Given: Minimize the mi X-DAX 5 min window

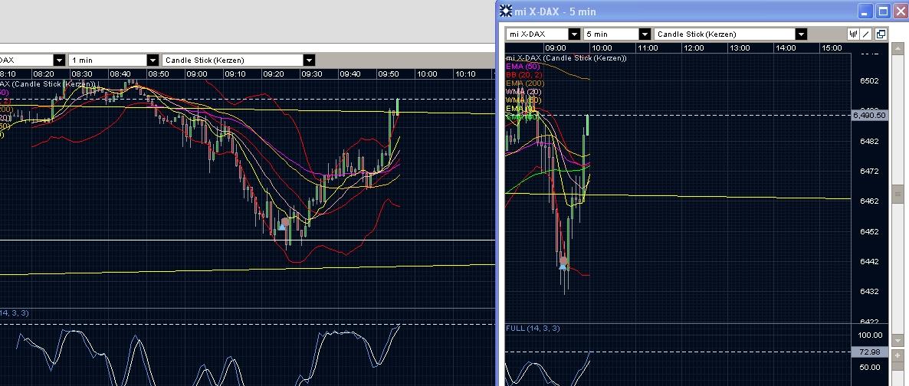Looking at the screenshot, I should click(865, 11).
